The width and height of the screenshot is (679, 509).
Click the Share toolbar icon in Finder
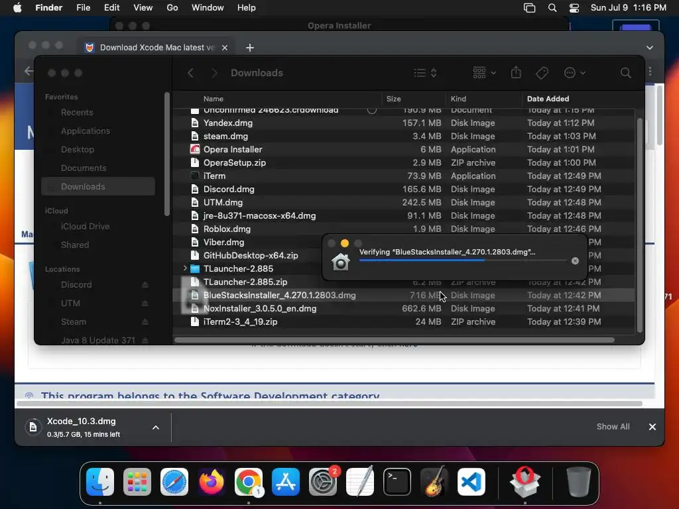point(516,72)
